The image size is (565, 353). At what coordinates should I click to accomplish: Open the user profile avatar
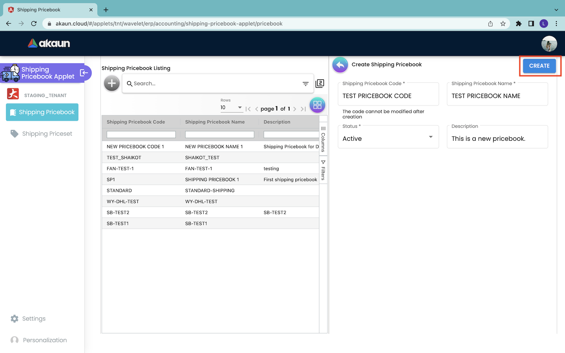pyautogui.click(x=549, y=44)
